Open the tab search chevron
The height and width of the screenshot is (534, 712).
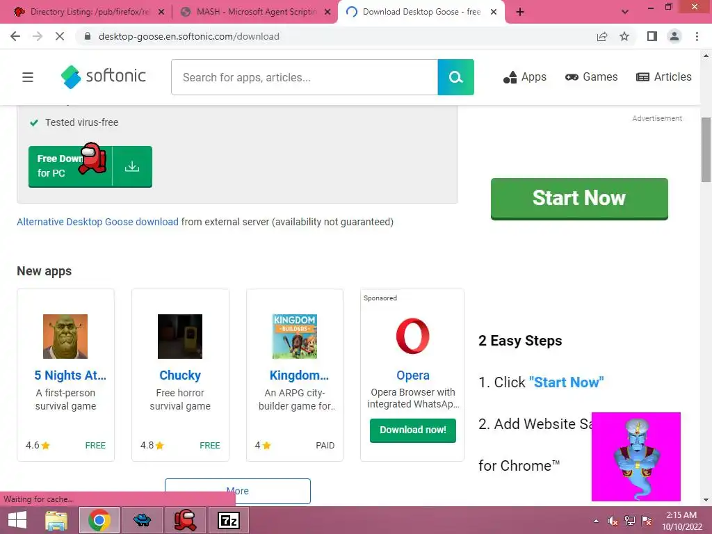click(625, 12)
